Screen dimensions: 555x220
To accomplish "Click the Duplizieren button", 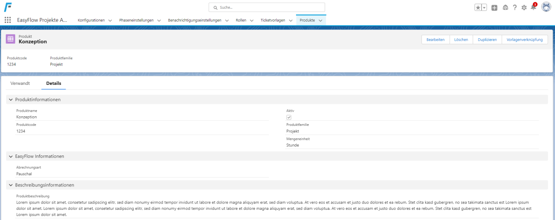I will click(x=487, y=40).
